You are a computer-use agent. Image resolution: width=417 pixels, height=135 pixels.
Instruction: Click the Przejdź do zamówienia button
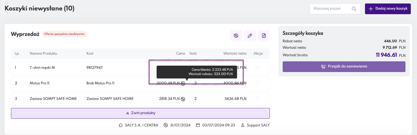344,66
